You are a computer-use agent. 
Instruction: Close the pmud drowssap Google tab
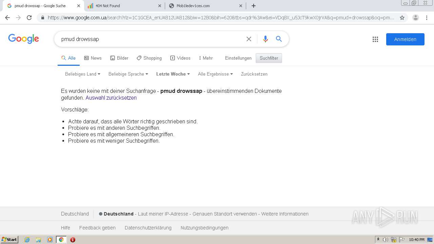click(79, 6)
